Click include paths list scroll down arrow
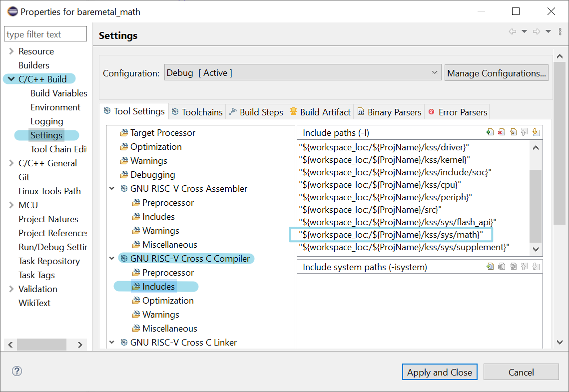The height and width of the screenshot is (392, 569). pos(536,249)
